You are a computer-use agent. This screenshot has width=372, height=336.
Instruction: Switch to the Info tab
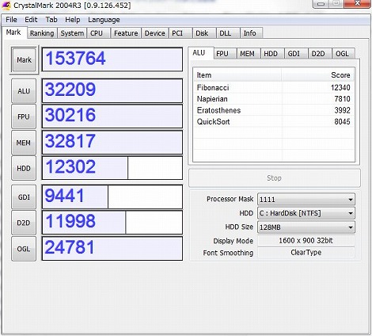251,33
